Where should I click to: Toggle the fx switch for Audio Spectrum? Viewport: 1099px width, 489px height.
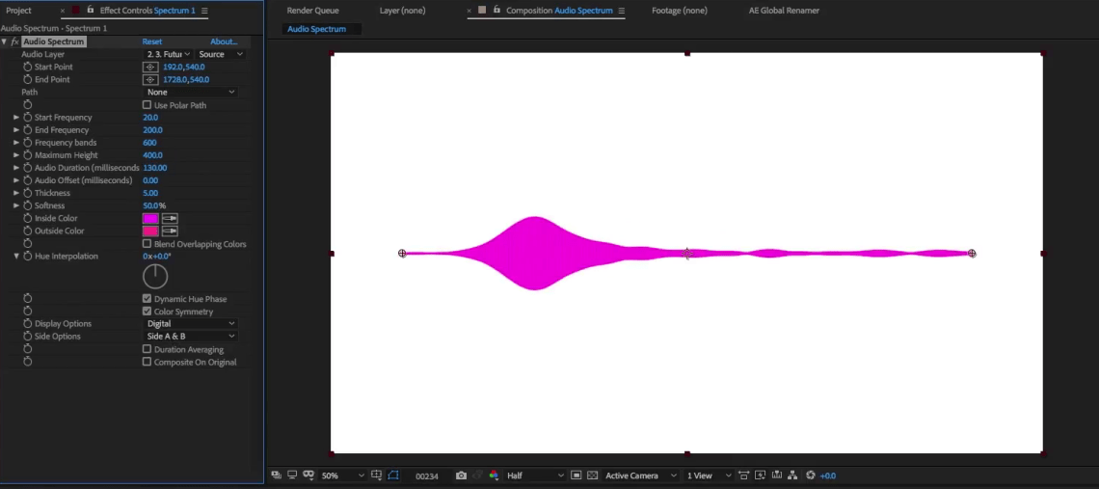(14, 42)
